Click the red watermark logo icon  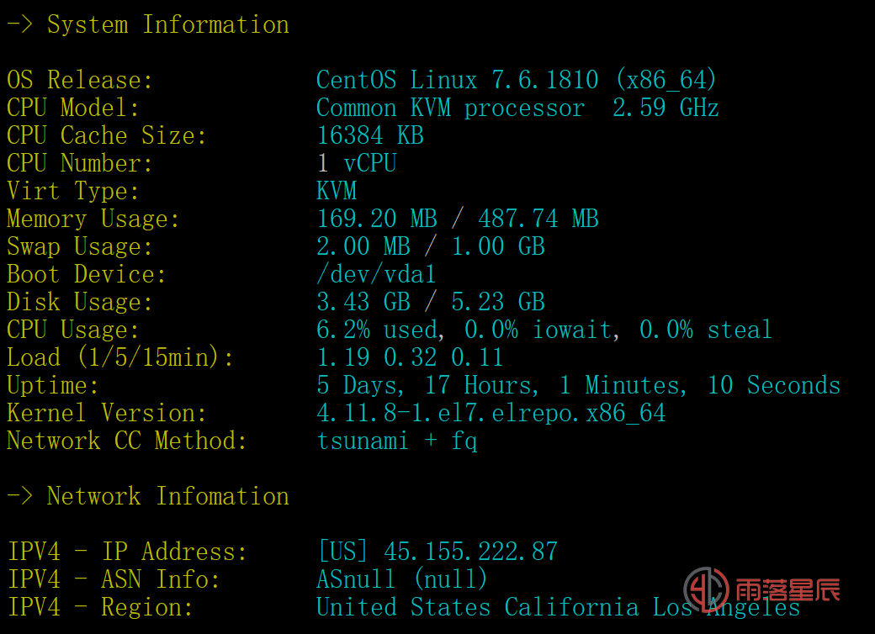point(707,589)
